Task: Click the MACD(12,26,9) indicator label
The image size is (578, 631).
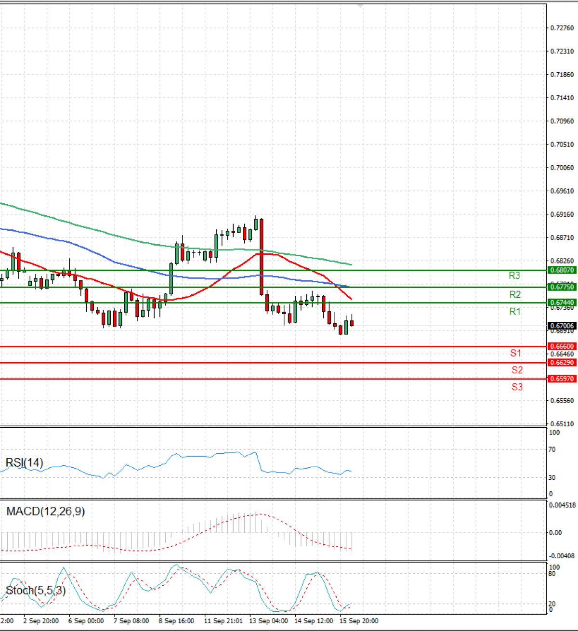Action: point(45,512)
